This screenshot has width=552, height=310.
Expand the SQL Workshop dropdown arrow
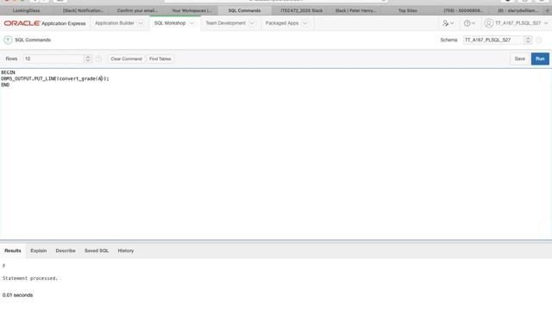pyautogui.click(x=191, y=23)
